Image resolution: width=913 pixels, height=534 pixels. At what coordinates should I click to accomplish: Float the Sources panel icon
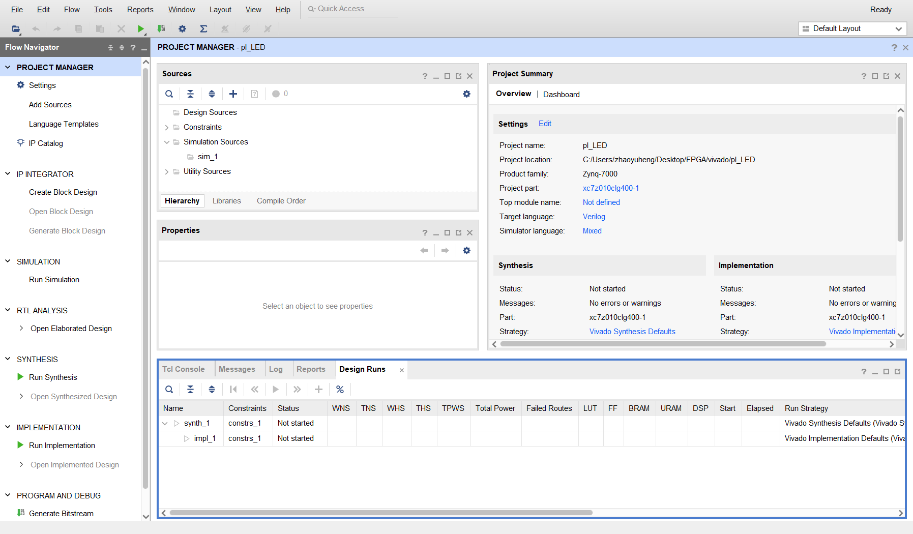click(x=458, y=76)
